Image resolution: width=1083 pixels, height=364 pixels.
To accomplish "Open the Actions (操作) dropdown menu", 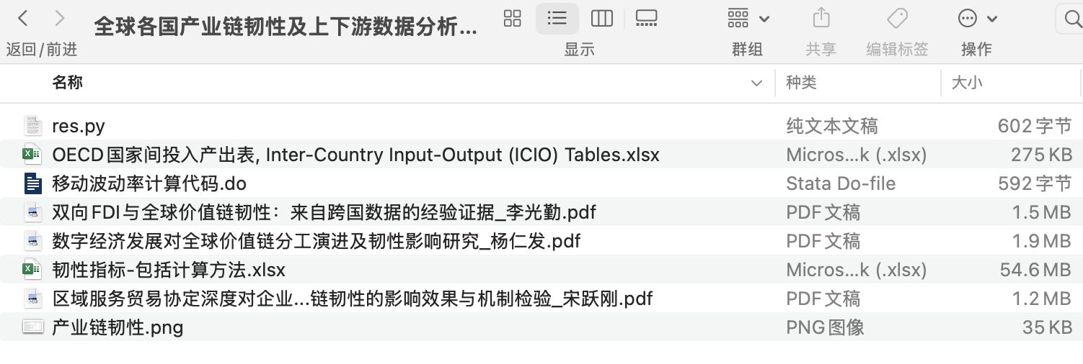I will tap(976, 19).
